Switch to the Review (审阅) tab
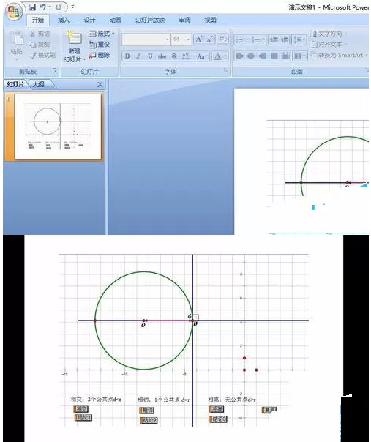The width and height of the screenshot is (371, 442). [x=184, y=20]
